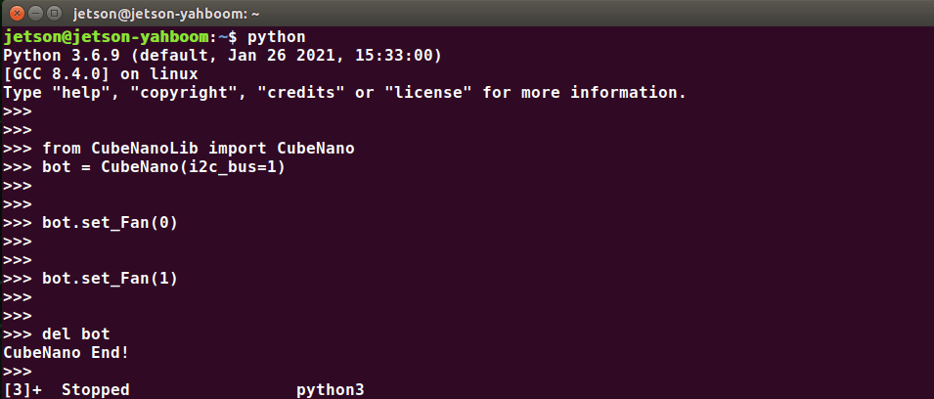Click the window title jetson@jetson-yahboom

point(165,13)
